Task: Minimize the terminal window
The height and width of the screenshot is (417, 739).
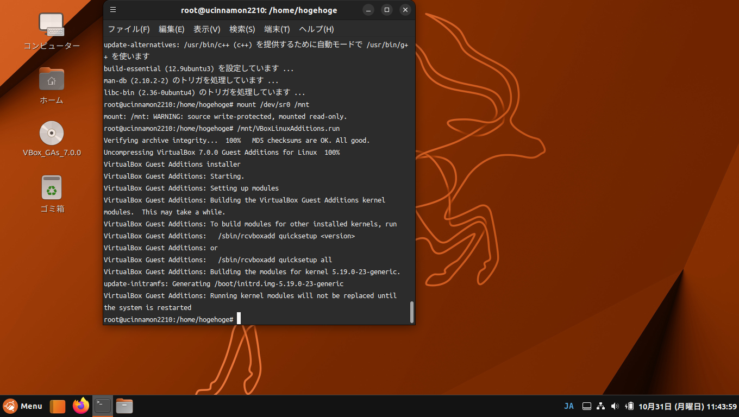Action: click(368, 10)
